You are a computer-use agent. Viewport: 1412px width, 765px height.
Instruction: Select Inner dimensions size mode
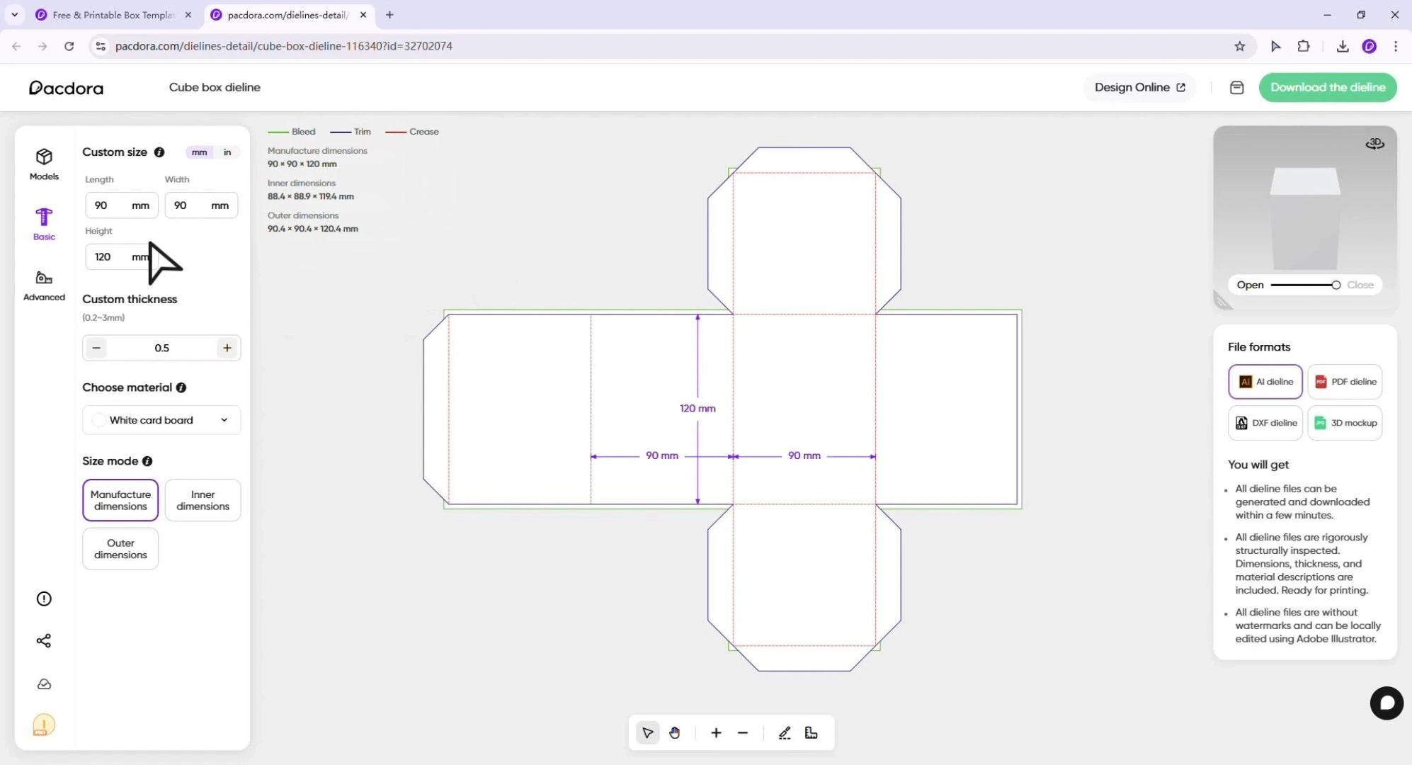coord(203,500)
